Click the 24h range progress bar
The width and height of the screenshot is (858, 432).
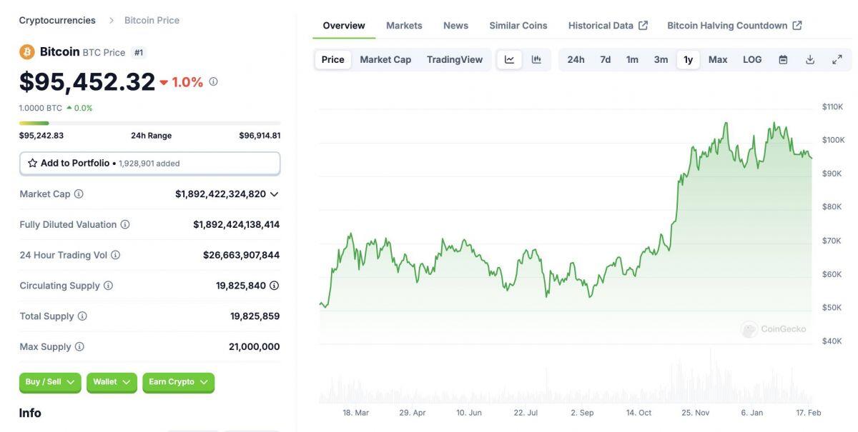click(x=149, y=124)
